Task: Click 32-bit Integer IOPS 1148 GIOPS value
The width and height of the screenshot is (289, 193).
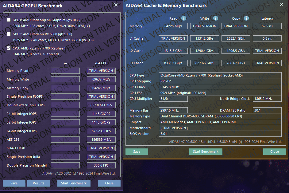Action: (101, 122)
